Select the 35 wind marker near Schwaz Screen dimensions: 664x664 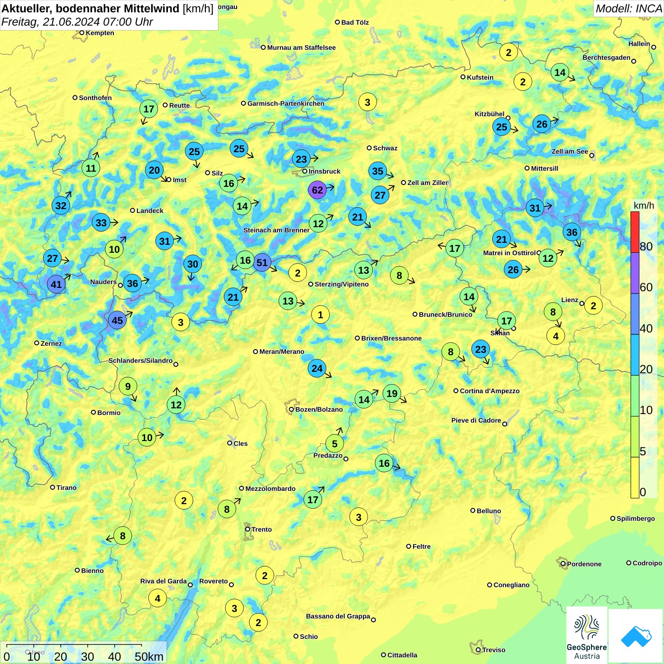pos(378,171)
